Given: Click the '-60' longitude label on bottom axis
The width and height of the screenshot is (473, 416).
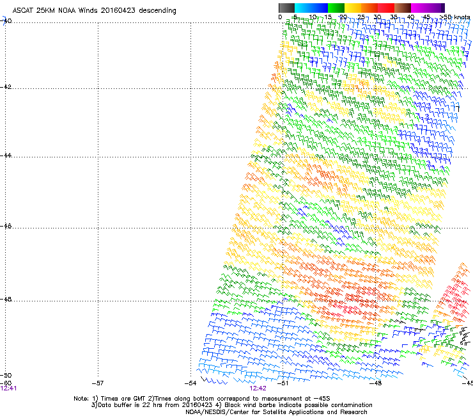Looking at the screenshot, I should click(6, 383).
